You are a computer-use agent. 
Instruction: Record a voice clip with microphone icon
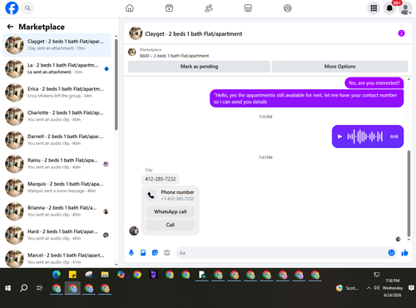point(131,253)
